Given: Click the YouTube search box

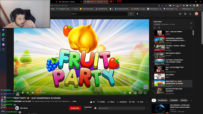Looking at the screenshot, I should coord(99,14).
